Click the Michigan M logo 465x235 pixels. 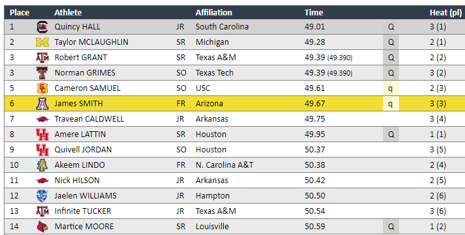point(42,42)
